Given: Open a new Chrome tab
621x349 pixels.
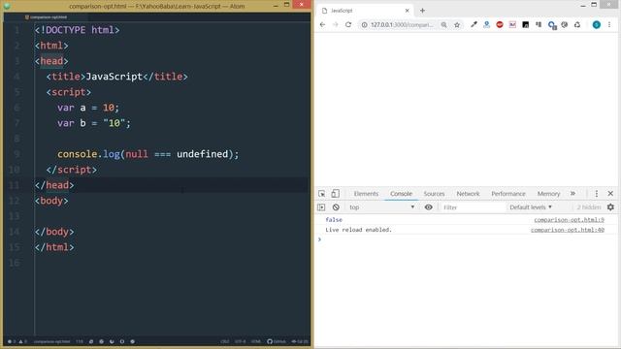Looking at the screenshot, I should (423, 11).
